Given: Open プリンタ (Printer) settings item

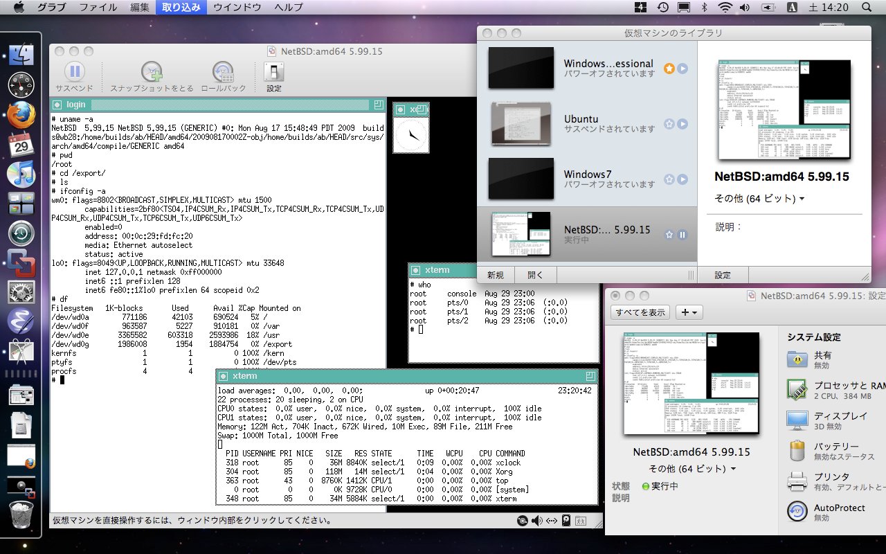Looking at the screenshot, I should point(835,481).
